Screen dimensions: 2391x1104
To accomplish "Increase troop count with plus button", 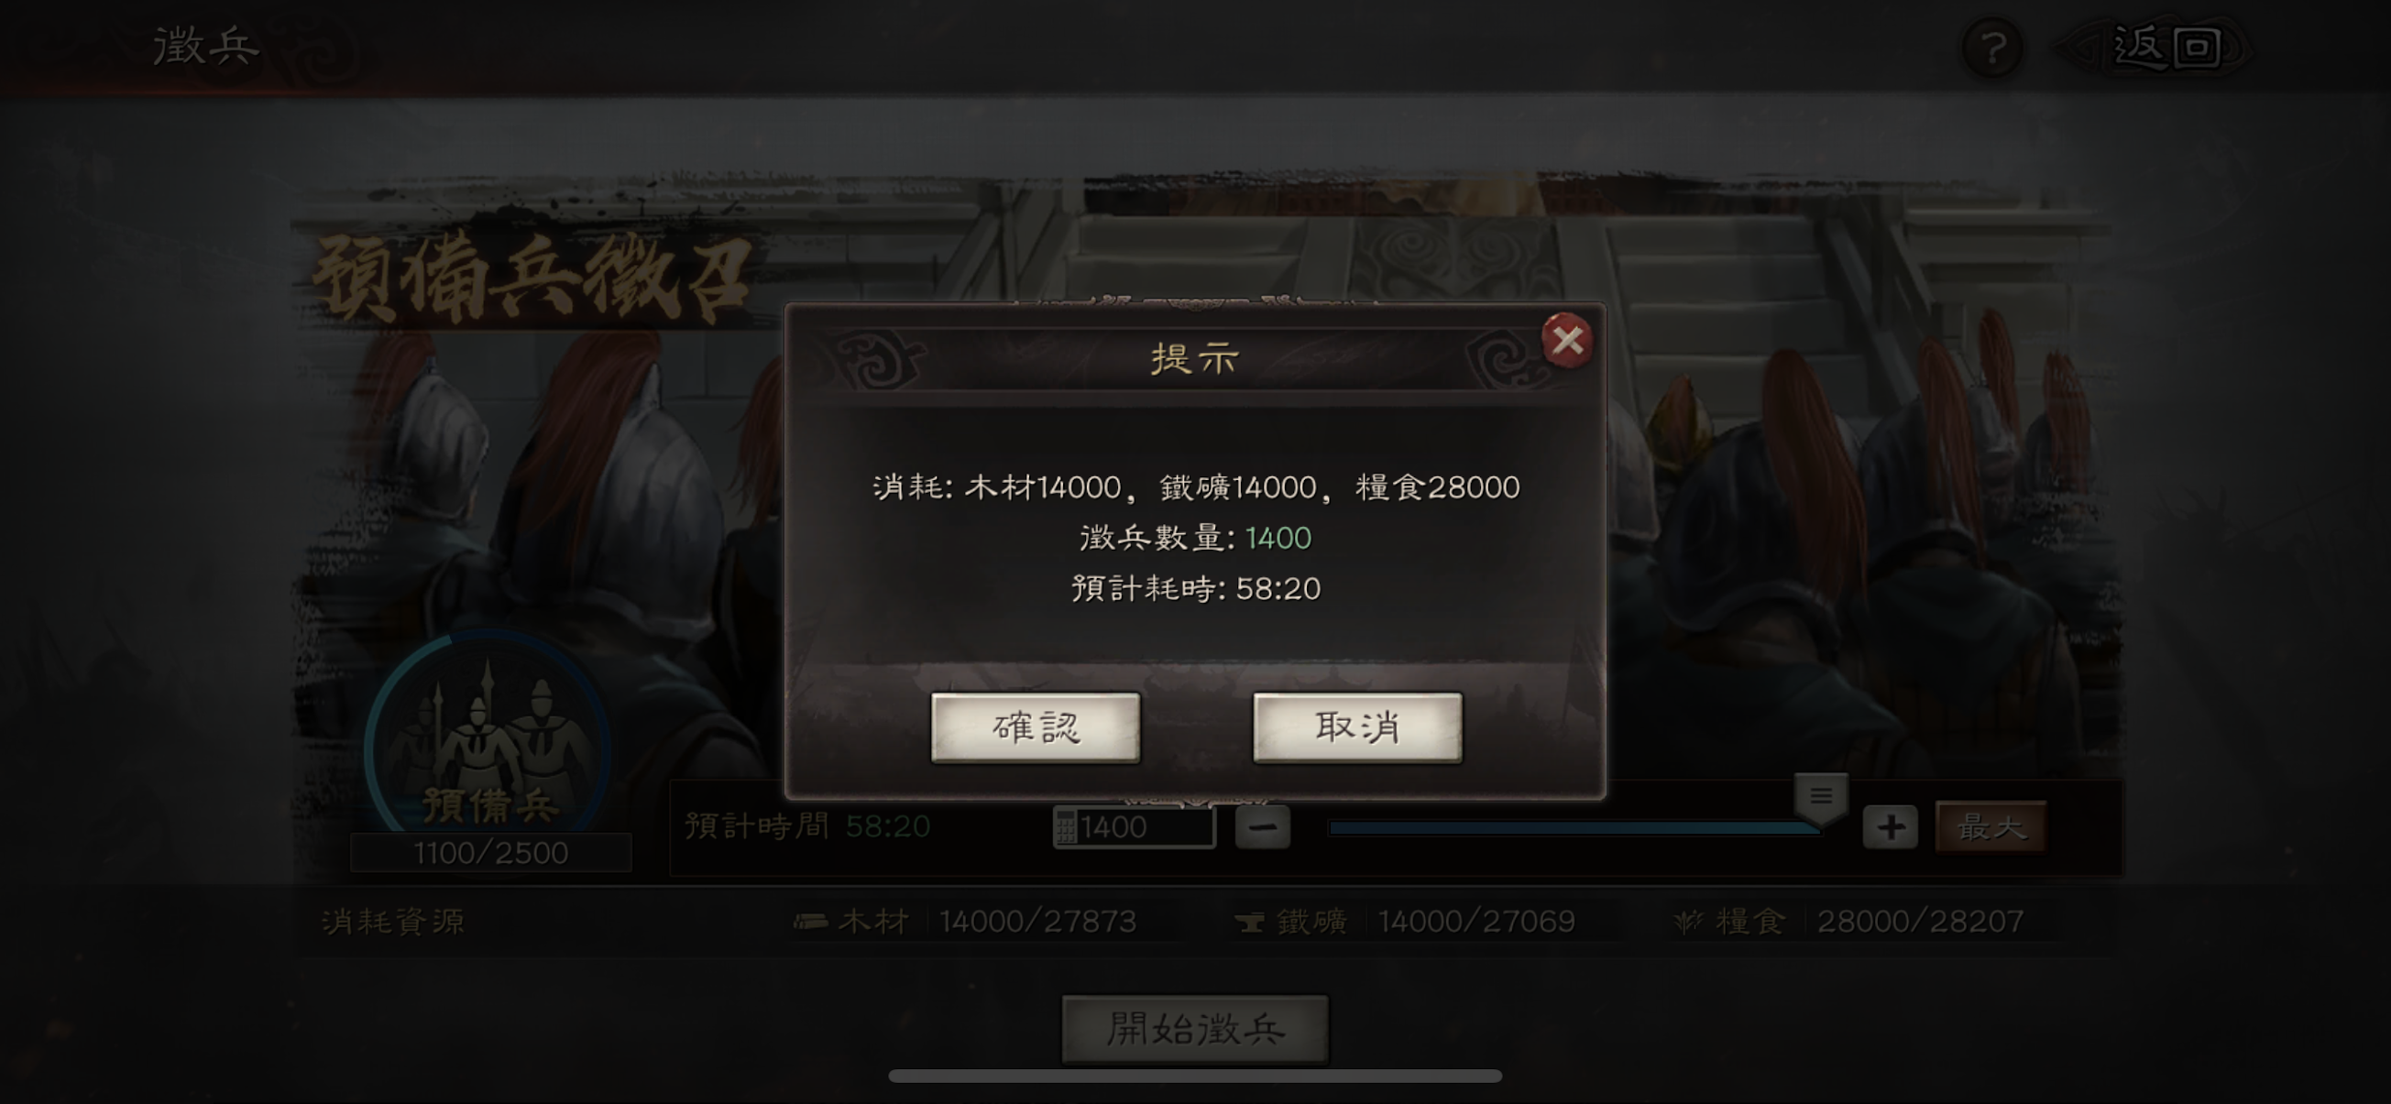I will (x=1890, y=826).
